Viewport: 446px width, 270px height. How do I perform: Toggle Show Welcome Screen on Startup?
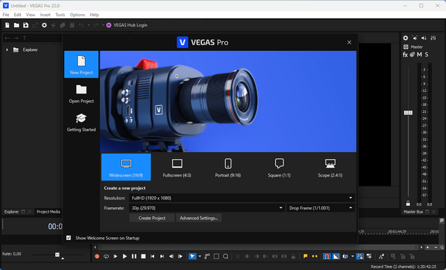68,238
